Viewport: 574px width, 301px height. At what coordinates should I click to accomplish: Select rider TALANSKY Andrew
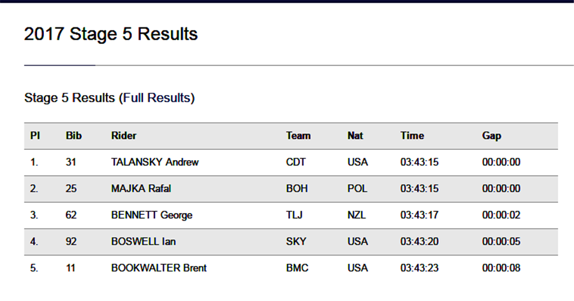coord(155,162)
